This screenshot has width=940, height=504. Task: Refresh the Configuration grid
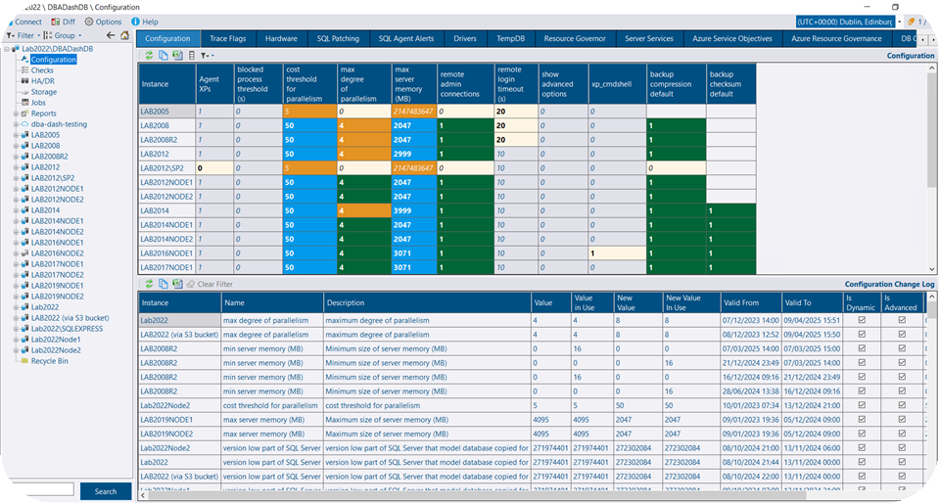point(149,55)
